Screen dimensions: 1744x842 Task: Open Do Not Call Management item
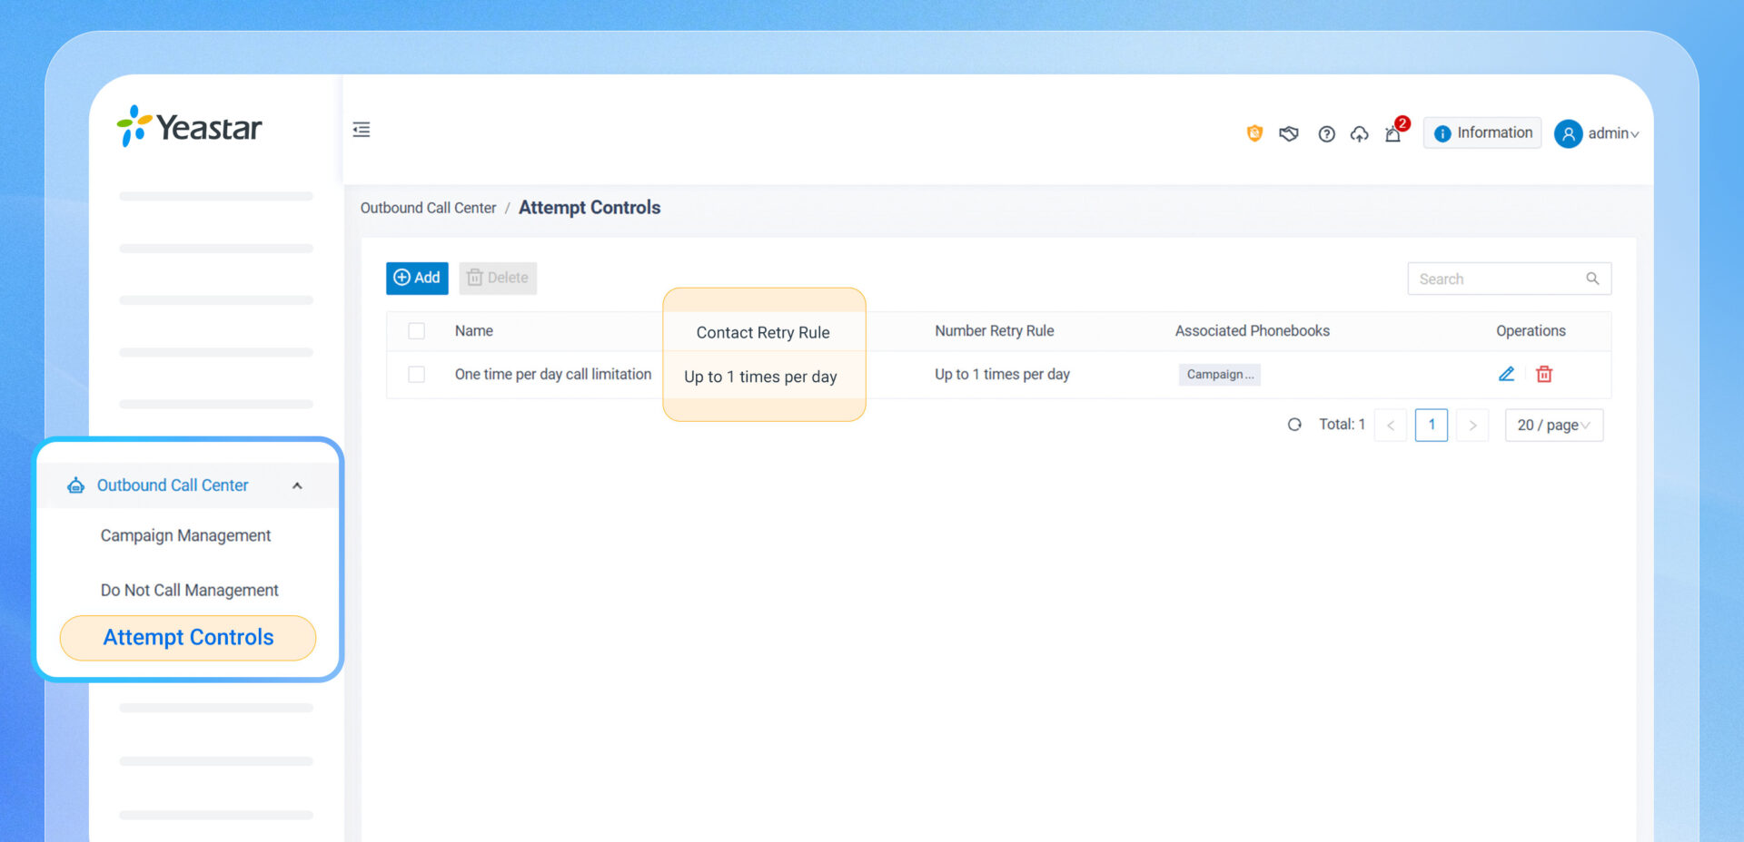coord(189,590)
